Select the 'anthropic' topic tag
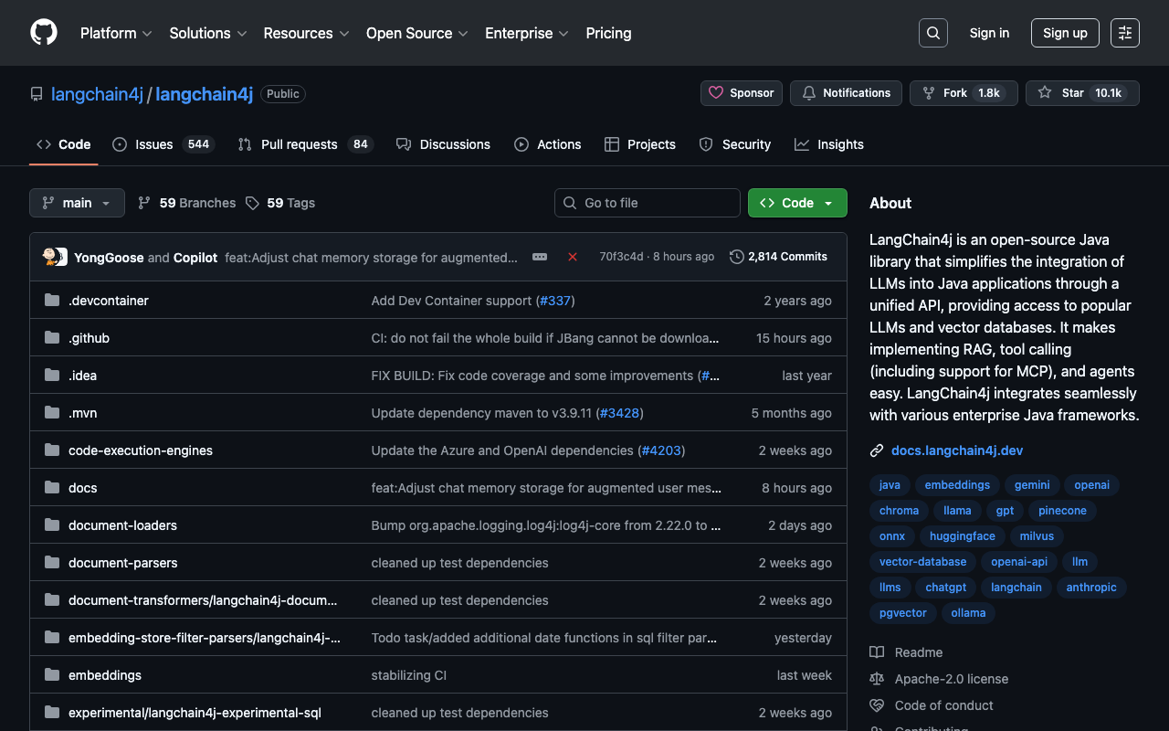Viewport: 1169px width, 731px height. point(1090,588)
